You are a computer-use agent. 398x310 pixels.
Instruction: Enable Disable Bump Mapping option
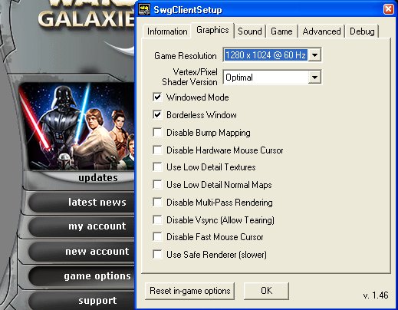(x=157, y=133)
